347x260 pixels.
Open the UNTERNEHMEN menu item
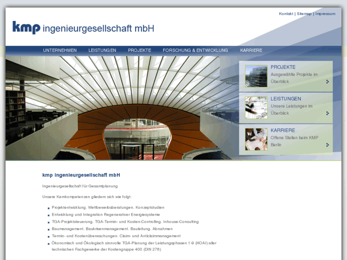60,50
